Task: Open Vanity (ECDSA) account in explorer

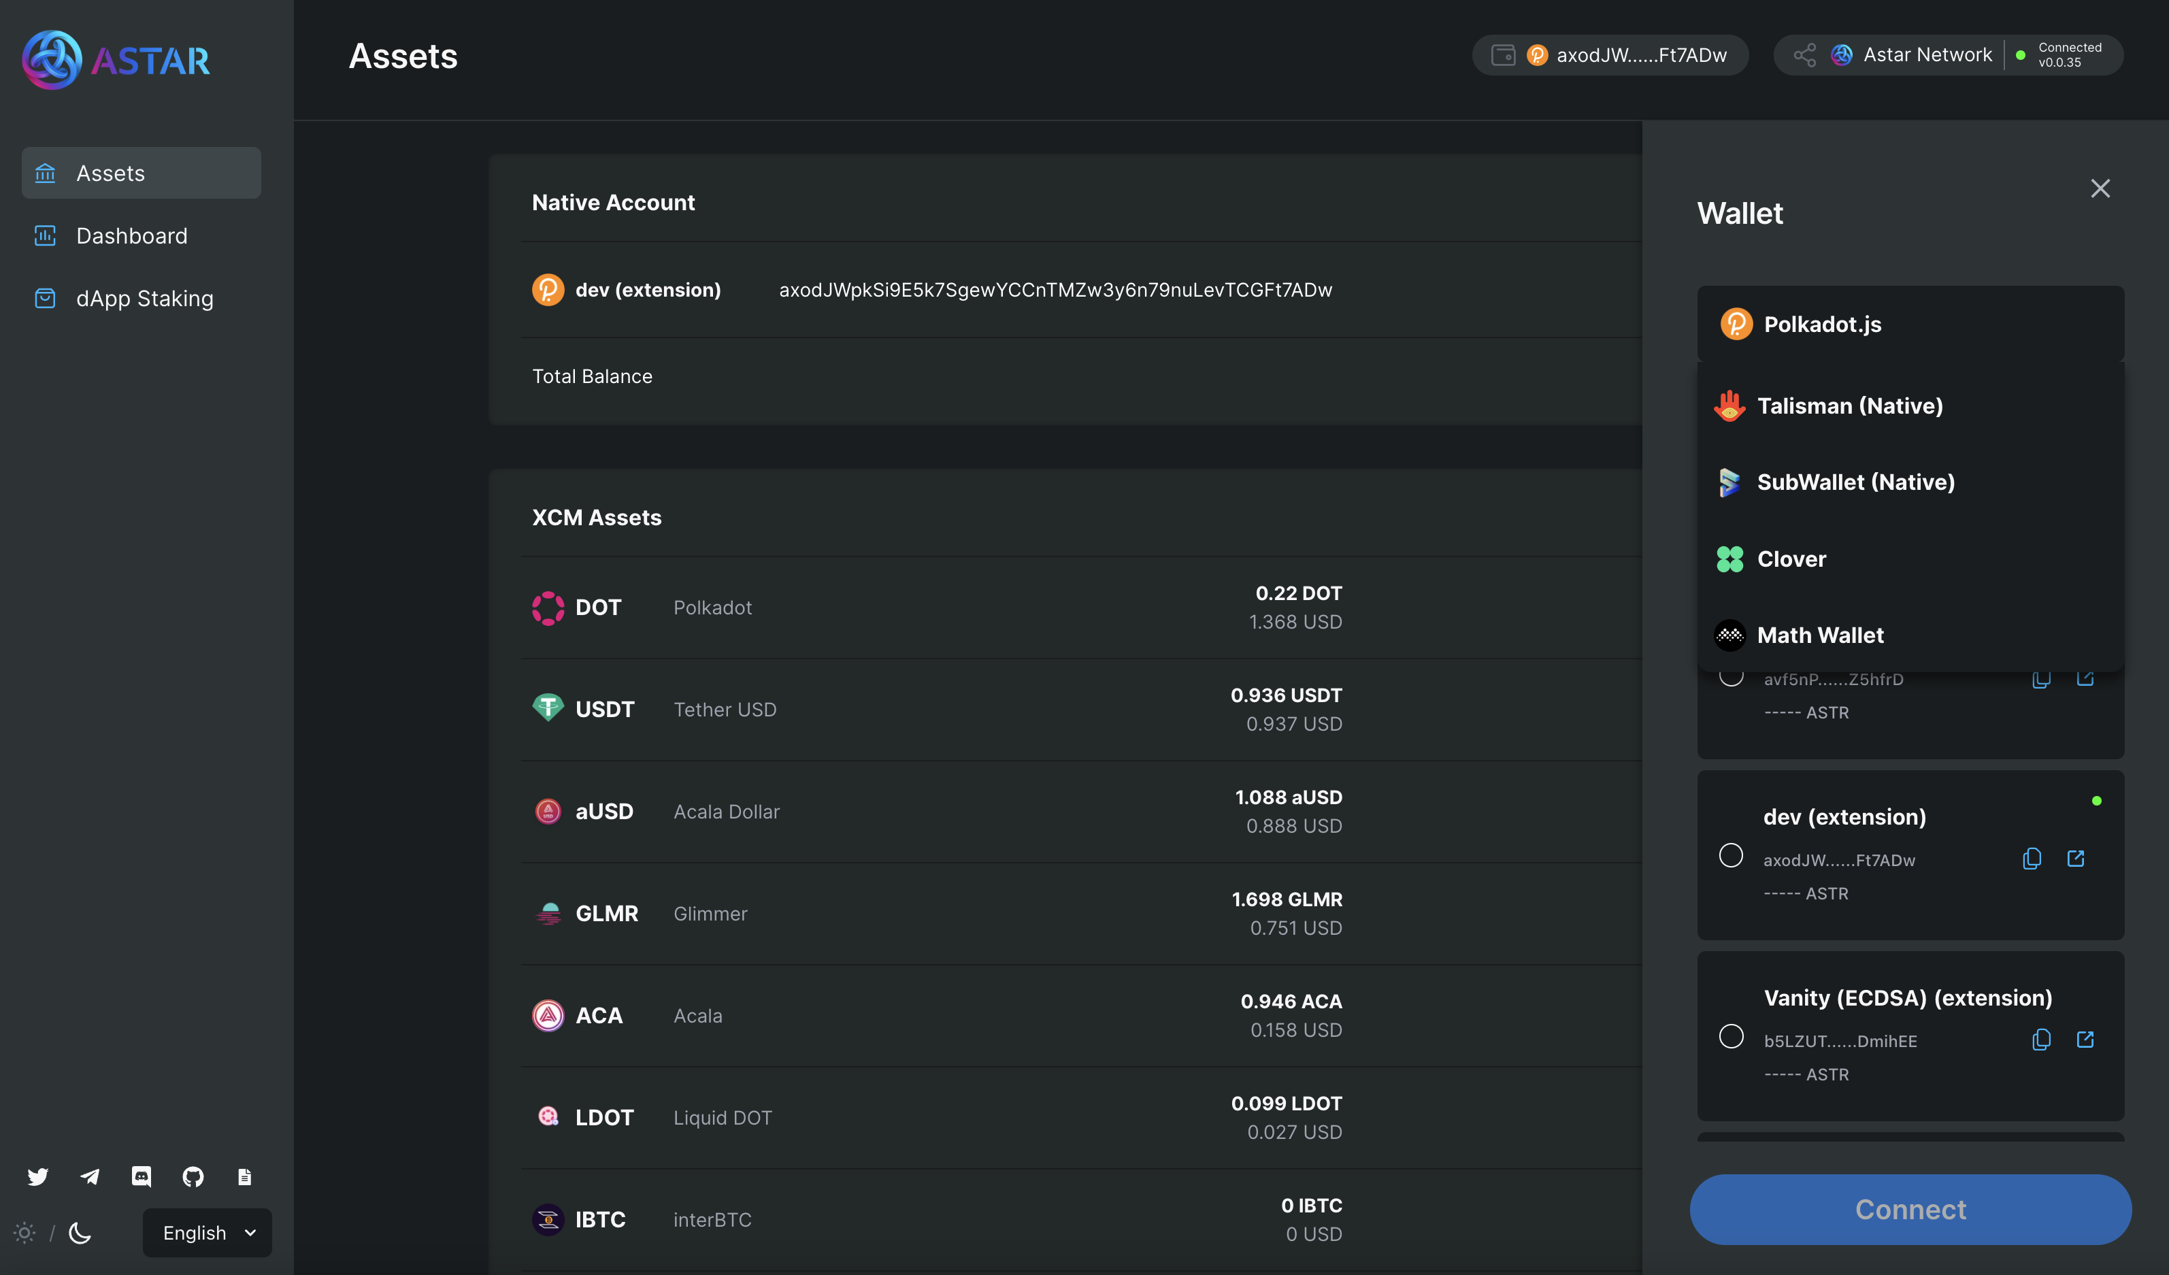Action: point(2085,1039)
